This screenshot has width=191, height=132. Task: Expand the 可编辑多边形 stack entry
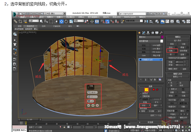click(x=140, y=60)
